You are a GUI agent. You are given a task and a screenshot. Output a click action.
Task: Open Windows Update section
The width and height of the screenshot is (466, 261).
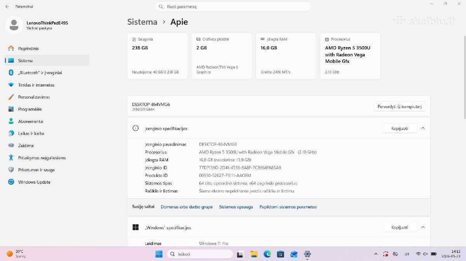(47, 182)
